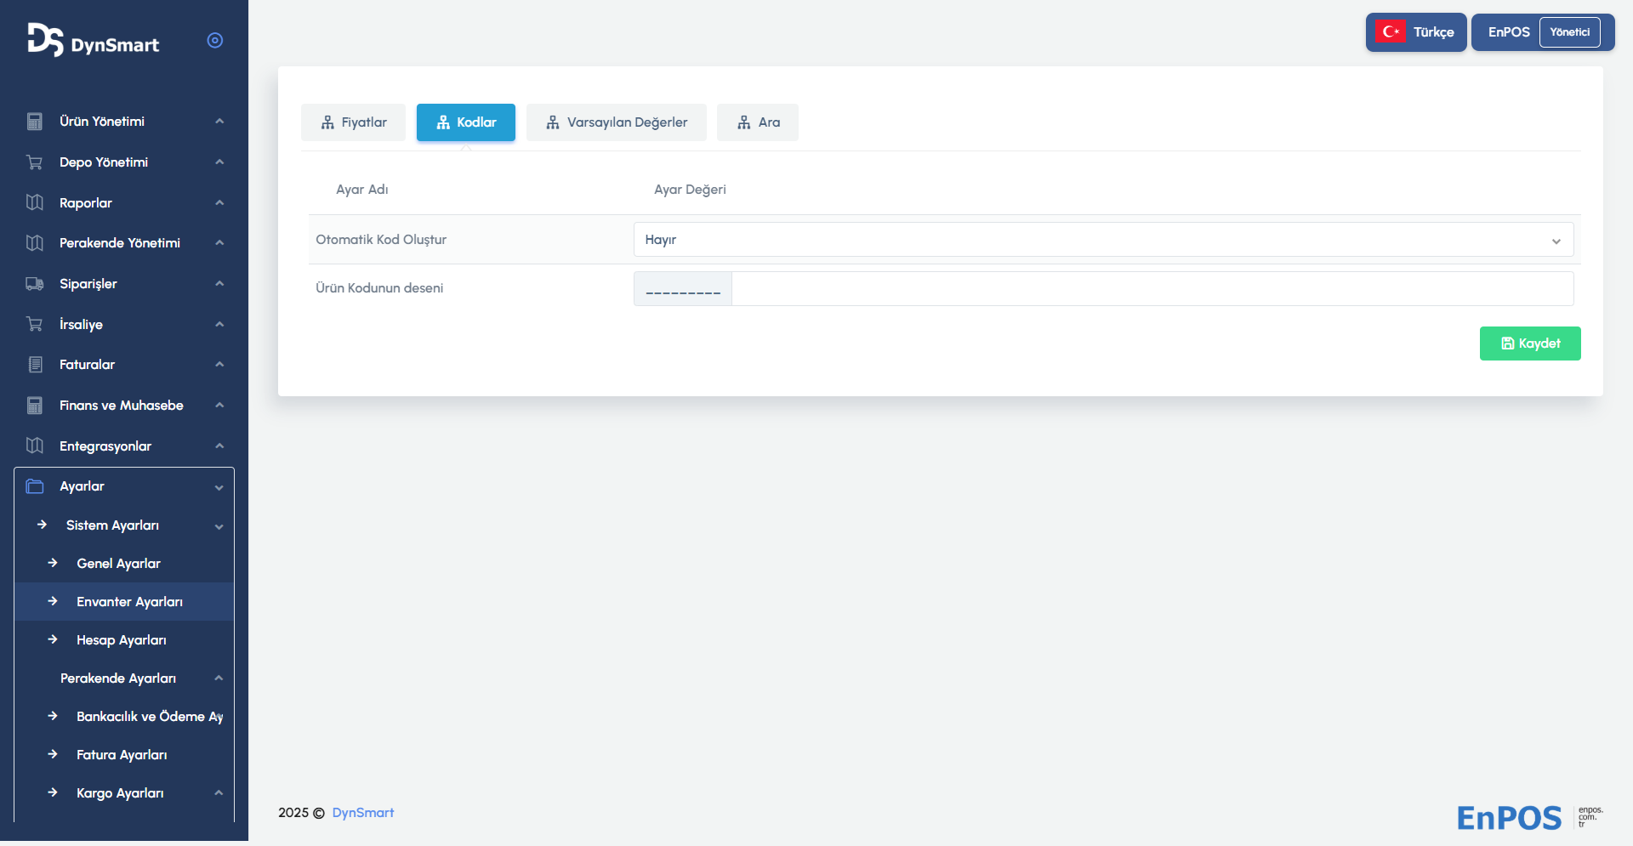Click the Faturalar document icon
This screenshot has width=1633, height=846.
click(x=35, y=365)
